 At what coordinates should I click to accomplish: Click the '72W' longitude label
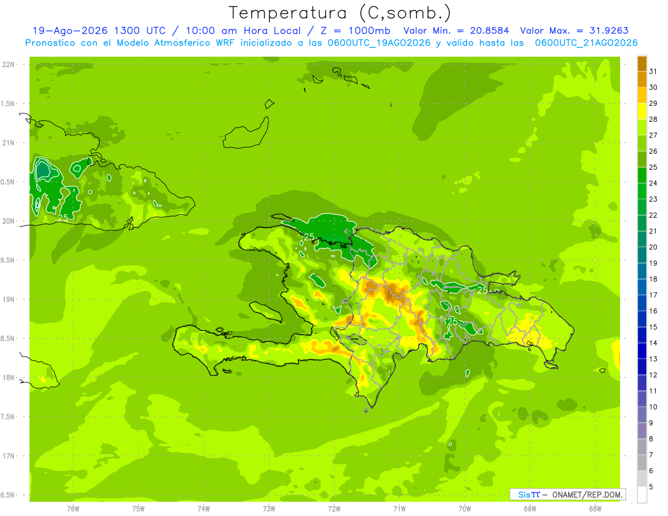[x=334, y=508]
